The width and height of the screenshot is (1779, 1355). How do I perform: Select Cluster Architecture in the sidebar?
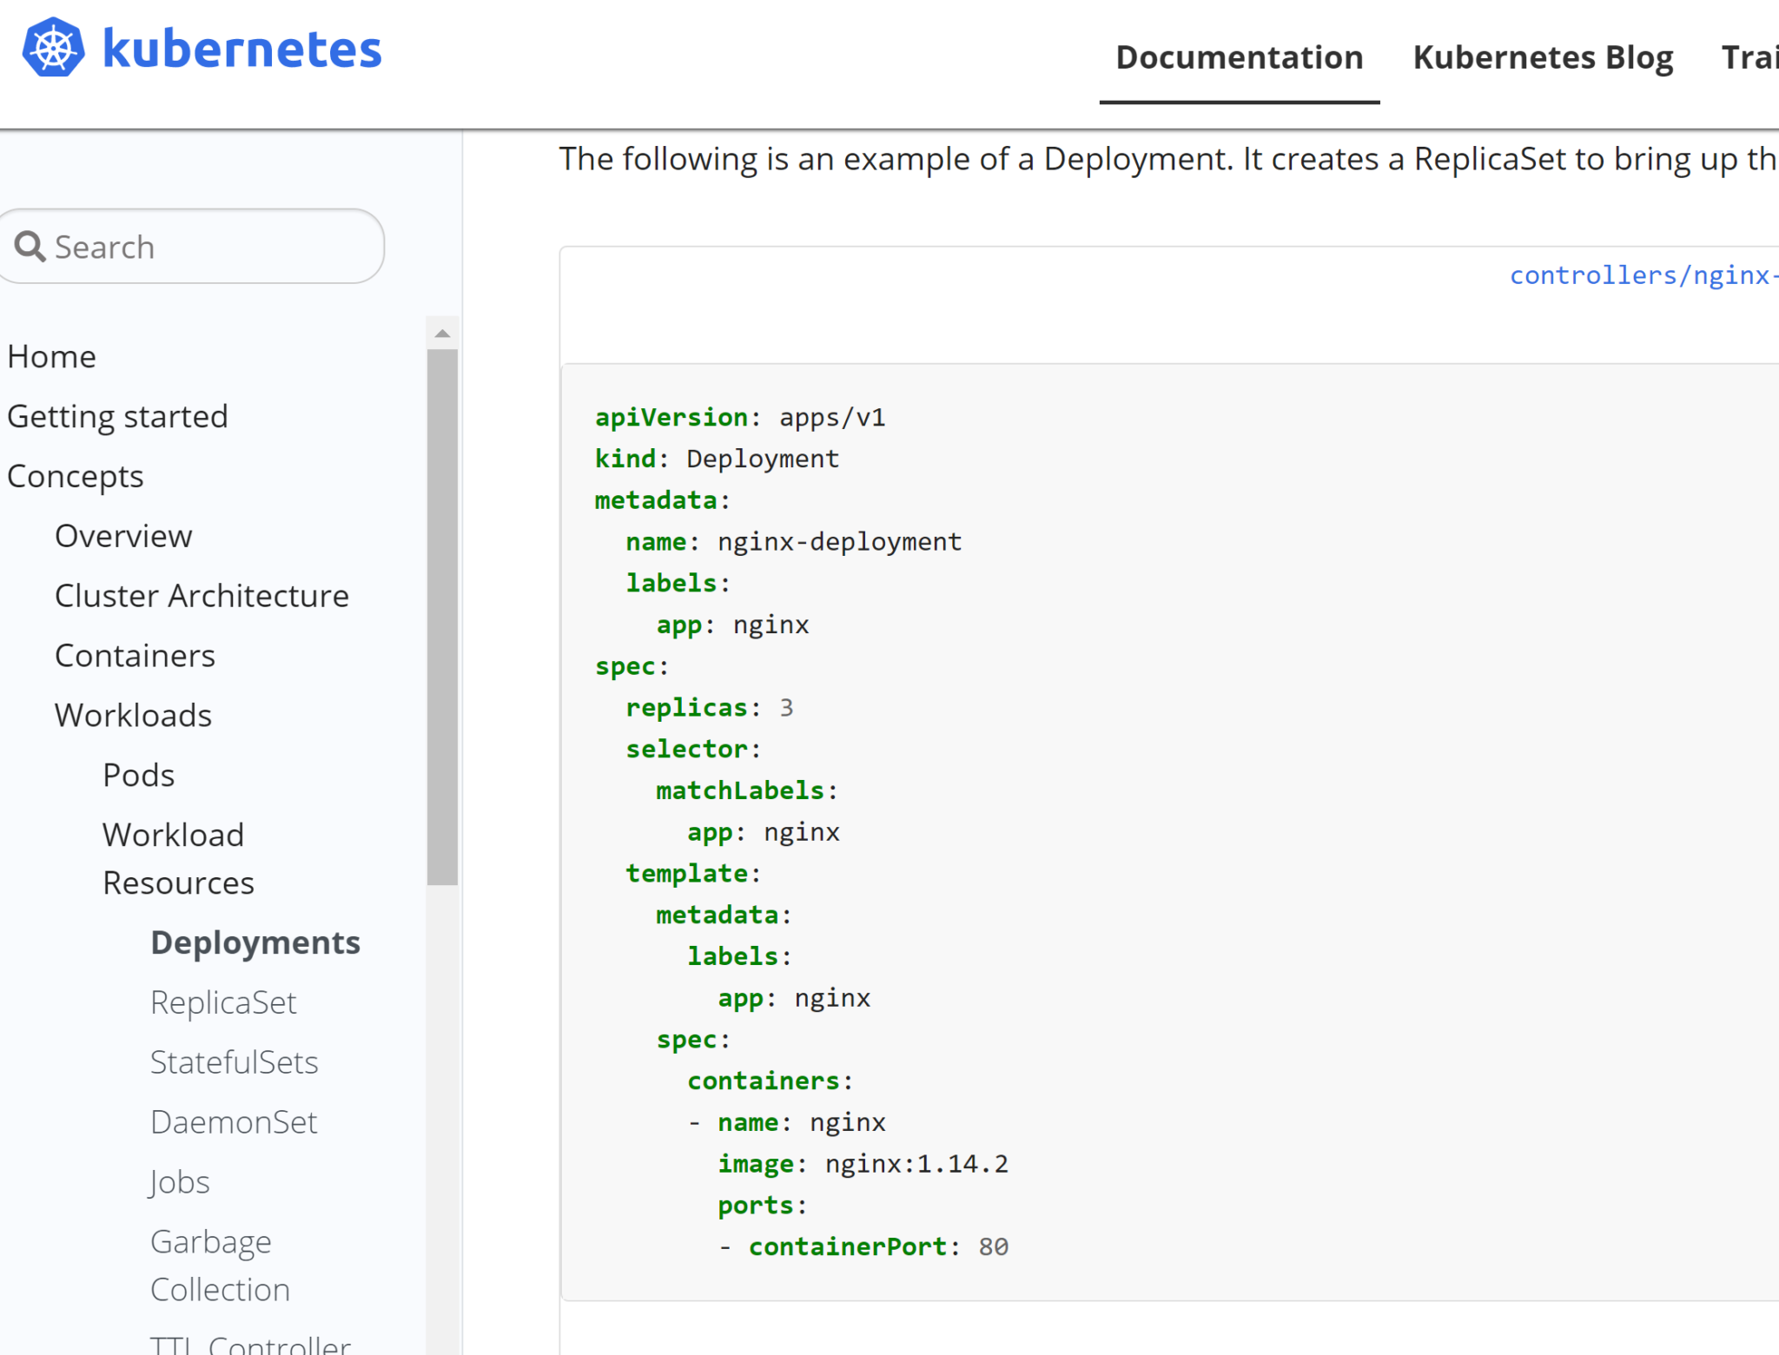click(202, 595)
